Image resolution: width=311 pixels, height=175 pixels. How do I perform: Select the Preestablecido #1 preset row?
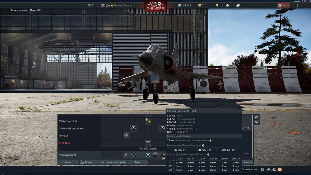click(x=78, y=155)
